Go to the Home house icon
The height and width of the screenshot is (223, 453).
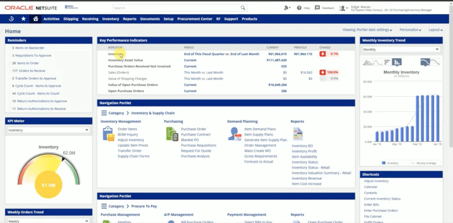[36, 19]
